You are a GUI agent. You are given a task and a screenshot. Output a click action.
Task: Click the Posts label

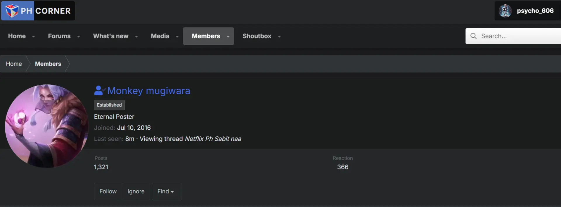pos(101,158)
